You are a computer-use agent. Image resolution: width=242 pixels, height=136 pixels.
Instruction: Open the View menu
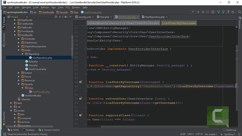click(17, 8)
